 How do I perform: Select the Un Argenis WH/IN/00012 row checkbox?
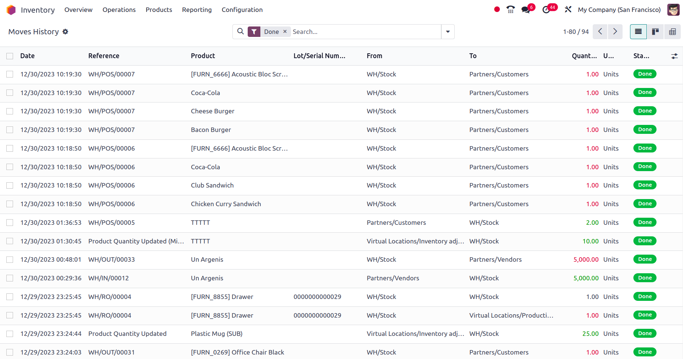coord(10,278)
